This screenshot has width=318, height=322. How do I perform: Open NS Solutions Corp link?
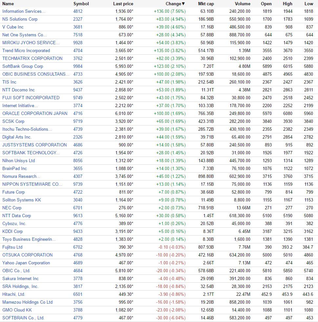click(20, 19)
